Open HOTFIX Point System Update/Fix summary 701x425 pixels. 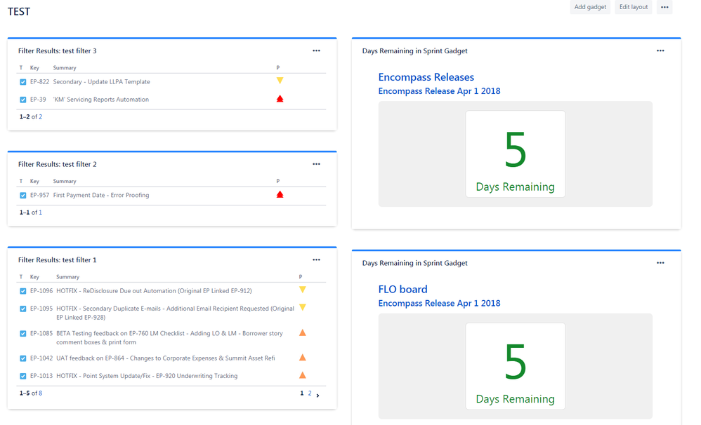click(x=147, y=376)
